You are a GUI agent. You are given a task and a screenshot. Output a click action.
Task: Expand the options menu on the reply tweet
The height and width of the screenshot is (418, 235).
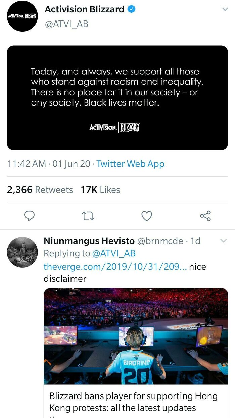point(224,240)
